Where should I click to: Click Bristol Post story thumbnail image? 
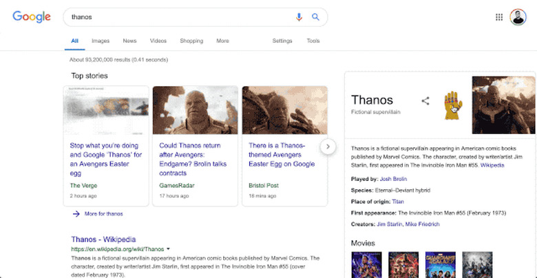[284, 110]
